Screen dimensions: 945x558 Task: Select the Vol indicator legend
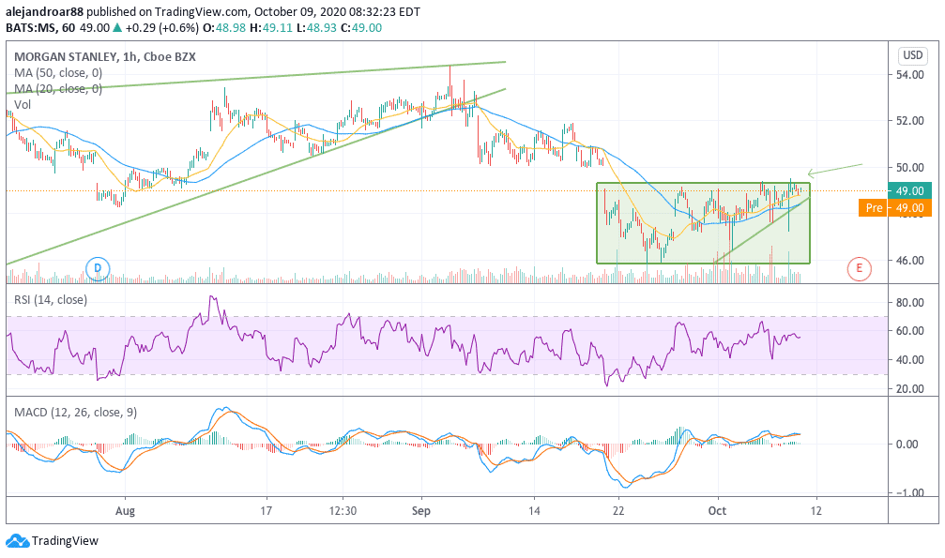point(23,105)
